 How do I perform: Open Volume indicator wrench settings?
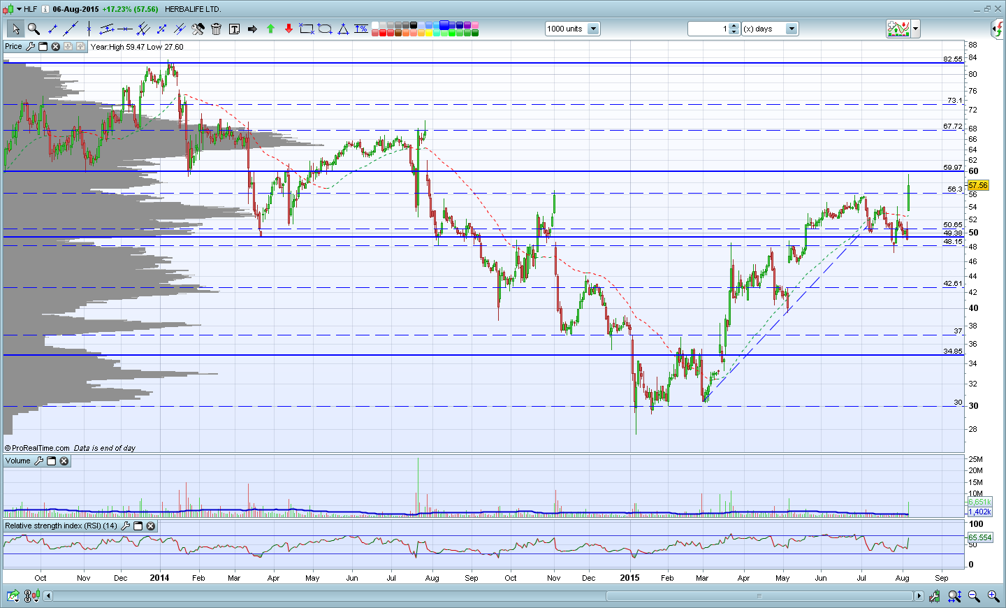[38, 461]
